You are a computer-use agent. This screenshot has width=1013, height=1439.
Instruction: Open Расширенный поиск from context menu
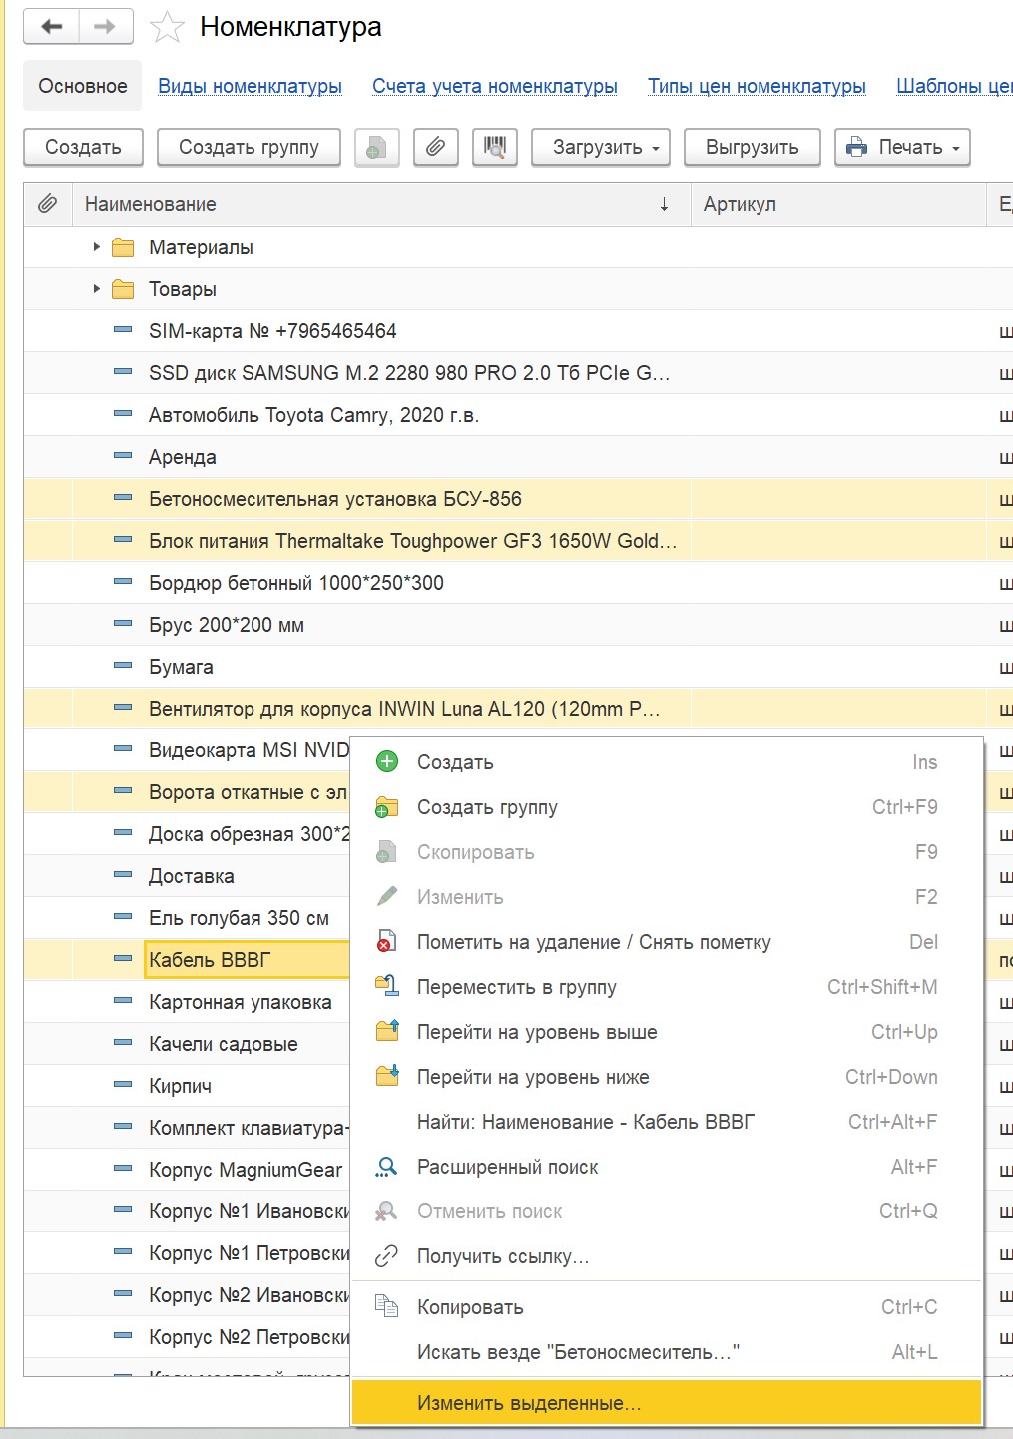pos(667,1167)
